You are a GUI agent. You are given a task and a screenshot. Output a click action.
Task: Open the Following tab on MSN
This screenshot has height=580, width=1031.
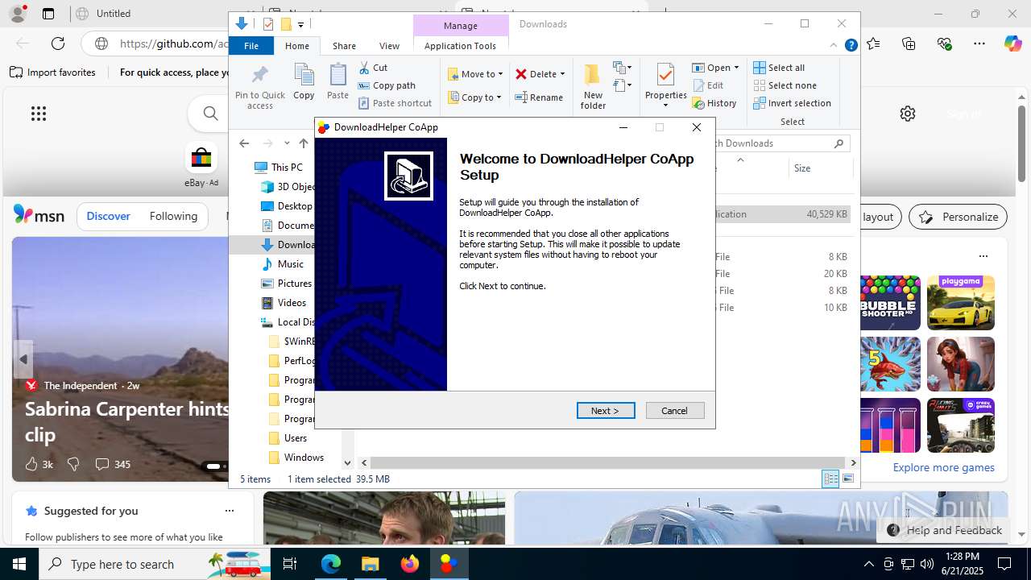click(x=173, y=216)
